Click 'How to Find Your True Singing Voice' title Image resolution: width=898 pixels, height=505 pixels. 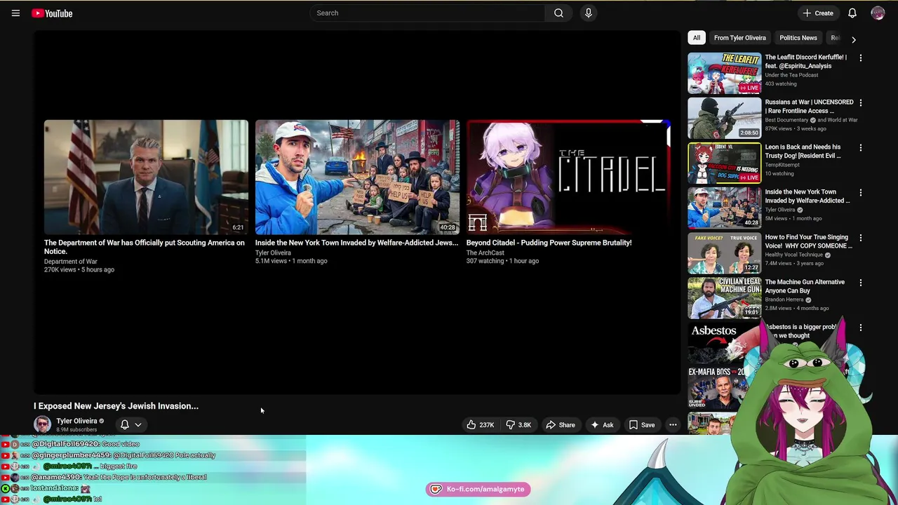808,241
